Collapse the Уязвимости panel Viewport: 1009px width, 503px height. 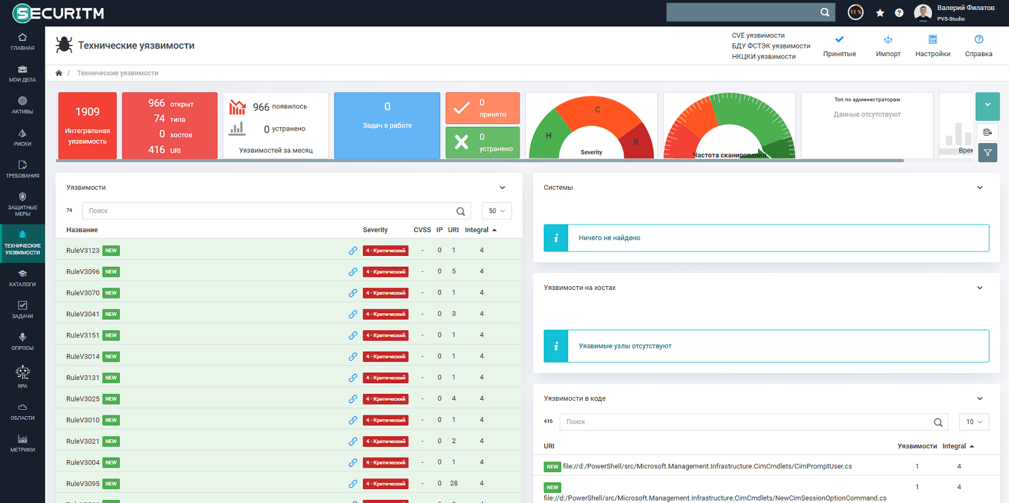pyautogui.click(x=503, y=188)
